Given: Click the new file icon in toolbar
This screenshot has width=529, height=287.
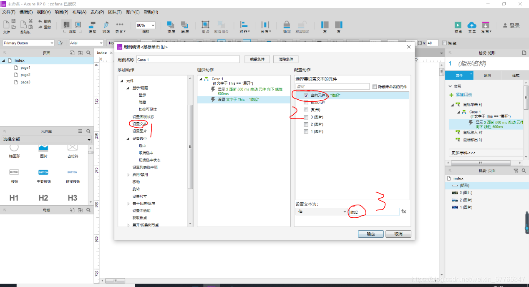Looking at the screenshot, I should (x=6, y=24).
